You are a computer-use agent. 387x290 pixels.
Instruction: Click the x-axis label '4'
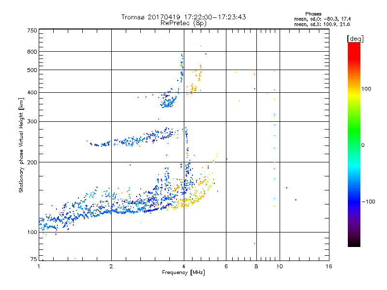[x=184, y=266]
